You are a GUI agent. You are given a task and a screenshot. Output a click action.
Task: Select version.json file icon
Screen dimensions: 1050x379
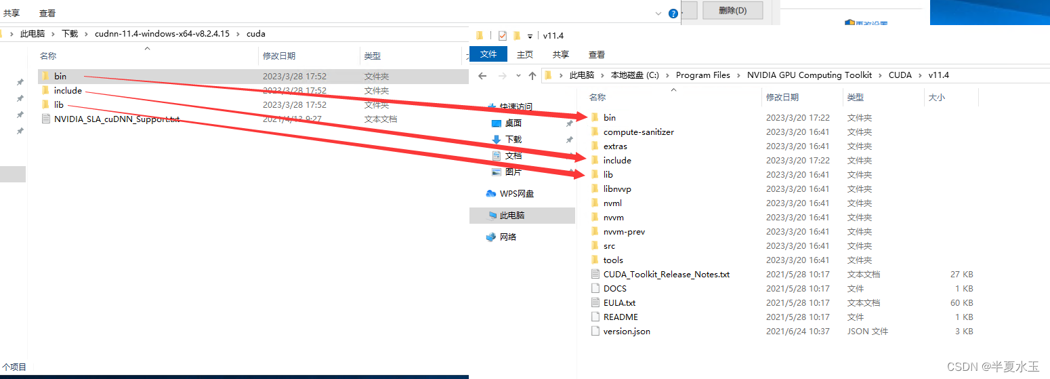tap(595, 331)
